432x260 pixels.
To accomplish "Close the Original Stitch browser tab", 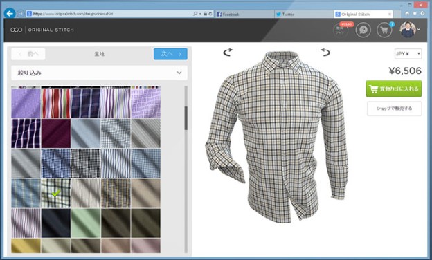I will (390, 14).
